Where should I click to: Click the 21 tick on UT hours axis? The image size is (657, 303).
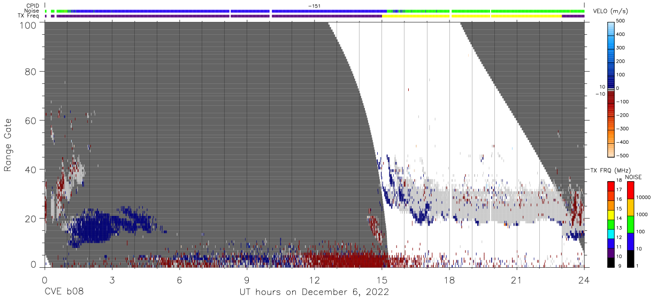(x=517, y=279)
